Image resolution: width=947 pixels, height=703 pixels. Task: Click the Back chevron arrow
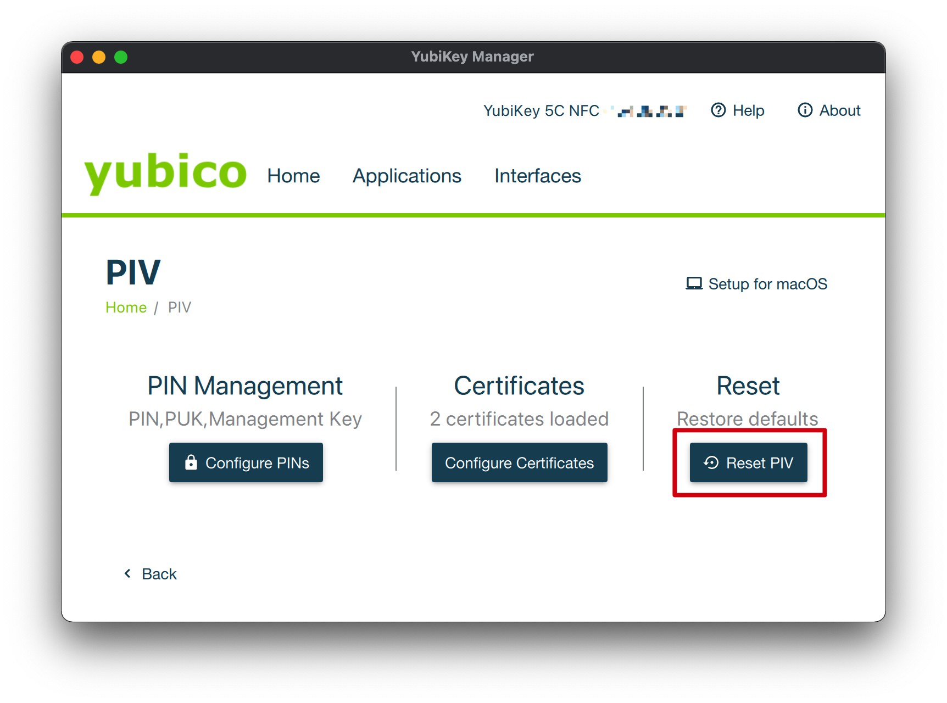(x=127, y=573)
